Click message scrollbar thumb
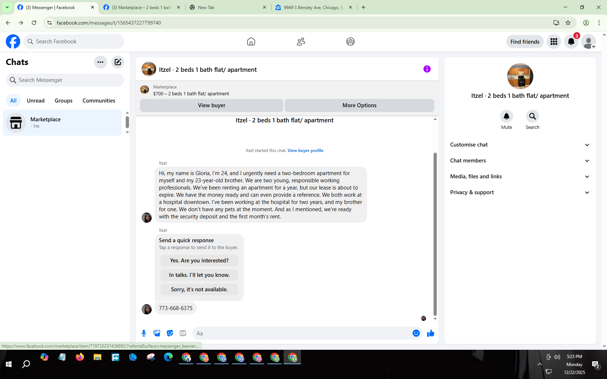The image size is (607, 379). pyautogui.click(x=435, y=234)
